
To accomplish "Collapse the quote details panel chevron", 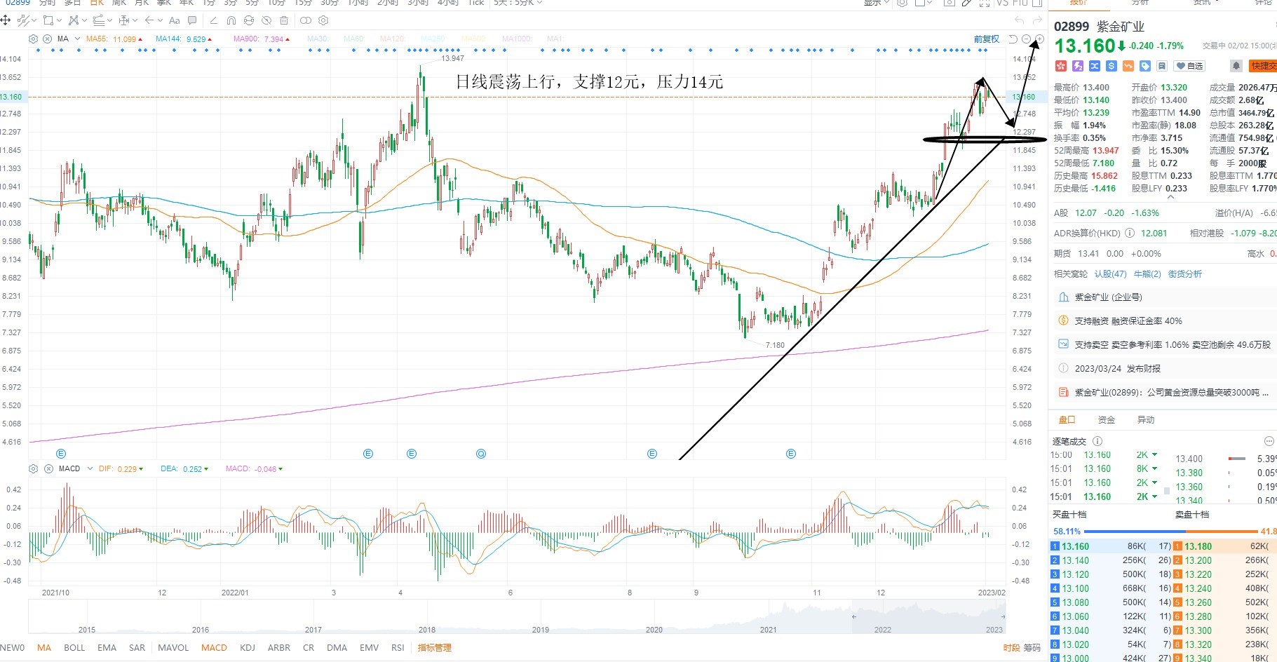I will coord(1170,197).
